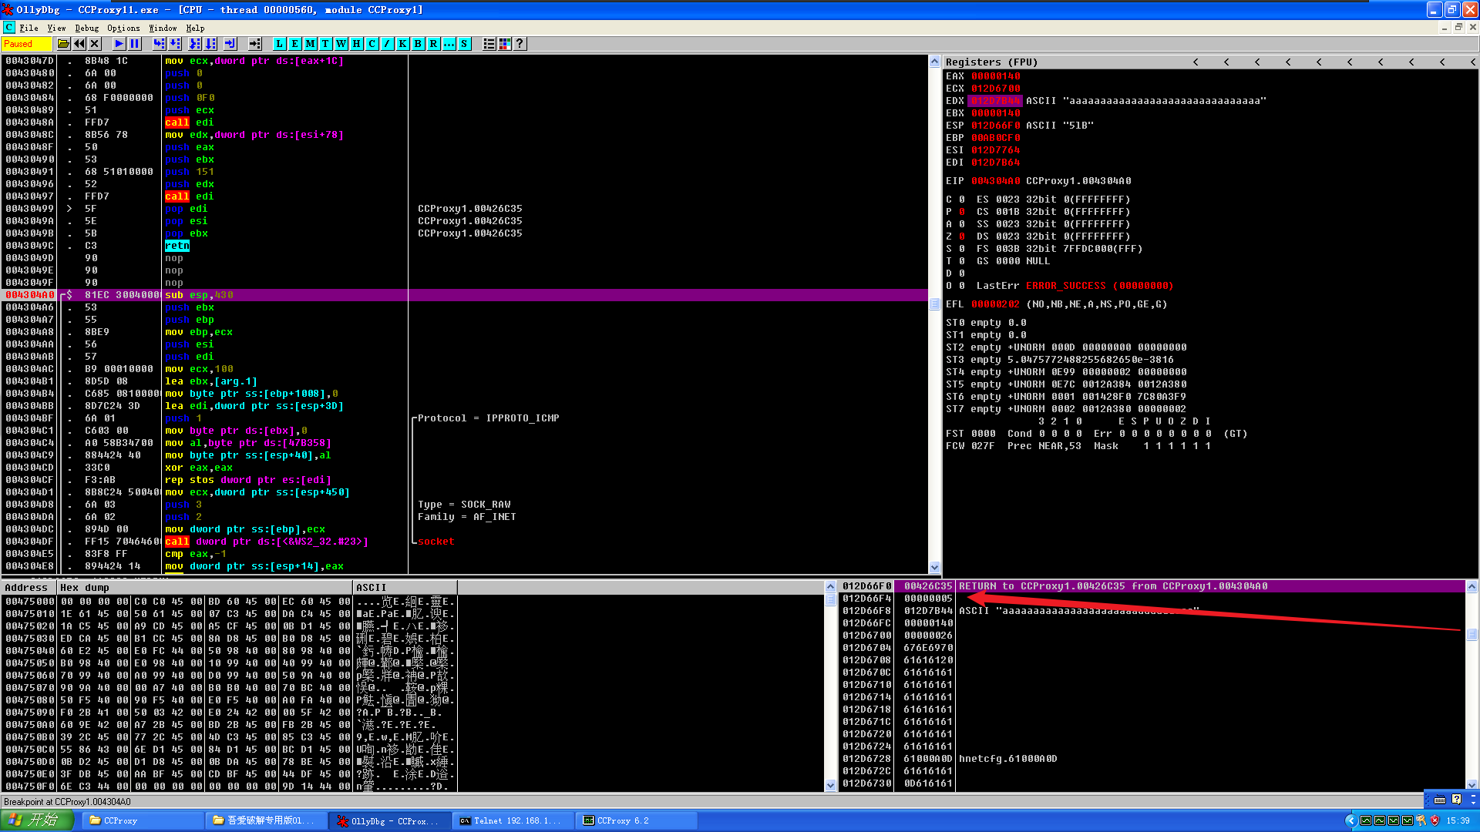Open debugging options list icon
This screenshot has width=1480, height=832.
pyautogui.click(x=489, y=44)
